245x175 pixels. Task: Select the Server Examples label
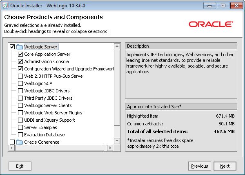coord(40,127)
